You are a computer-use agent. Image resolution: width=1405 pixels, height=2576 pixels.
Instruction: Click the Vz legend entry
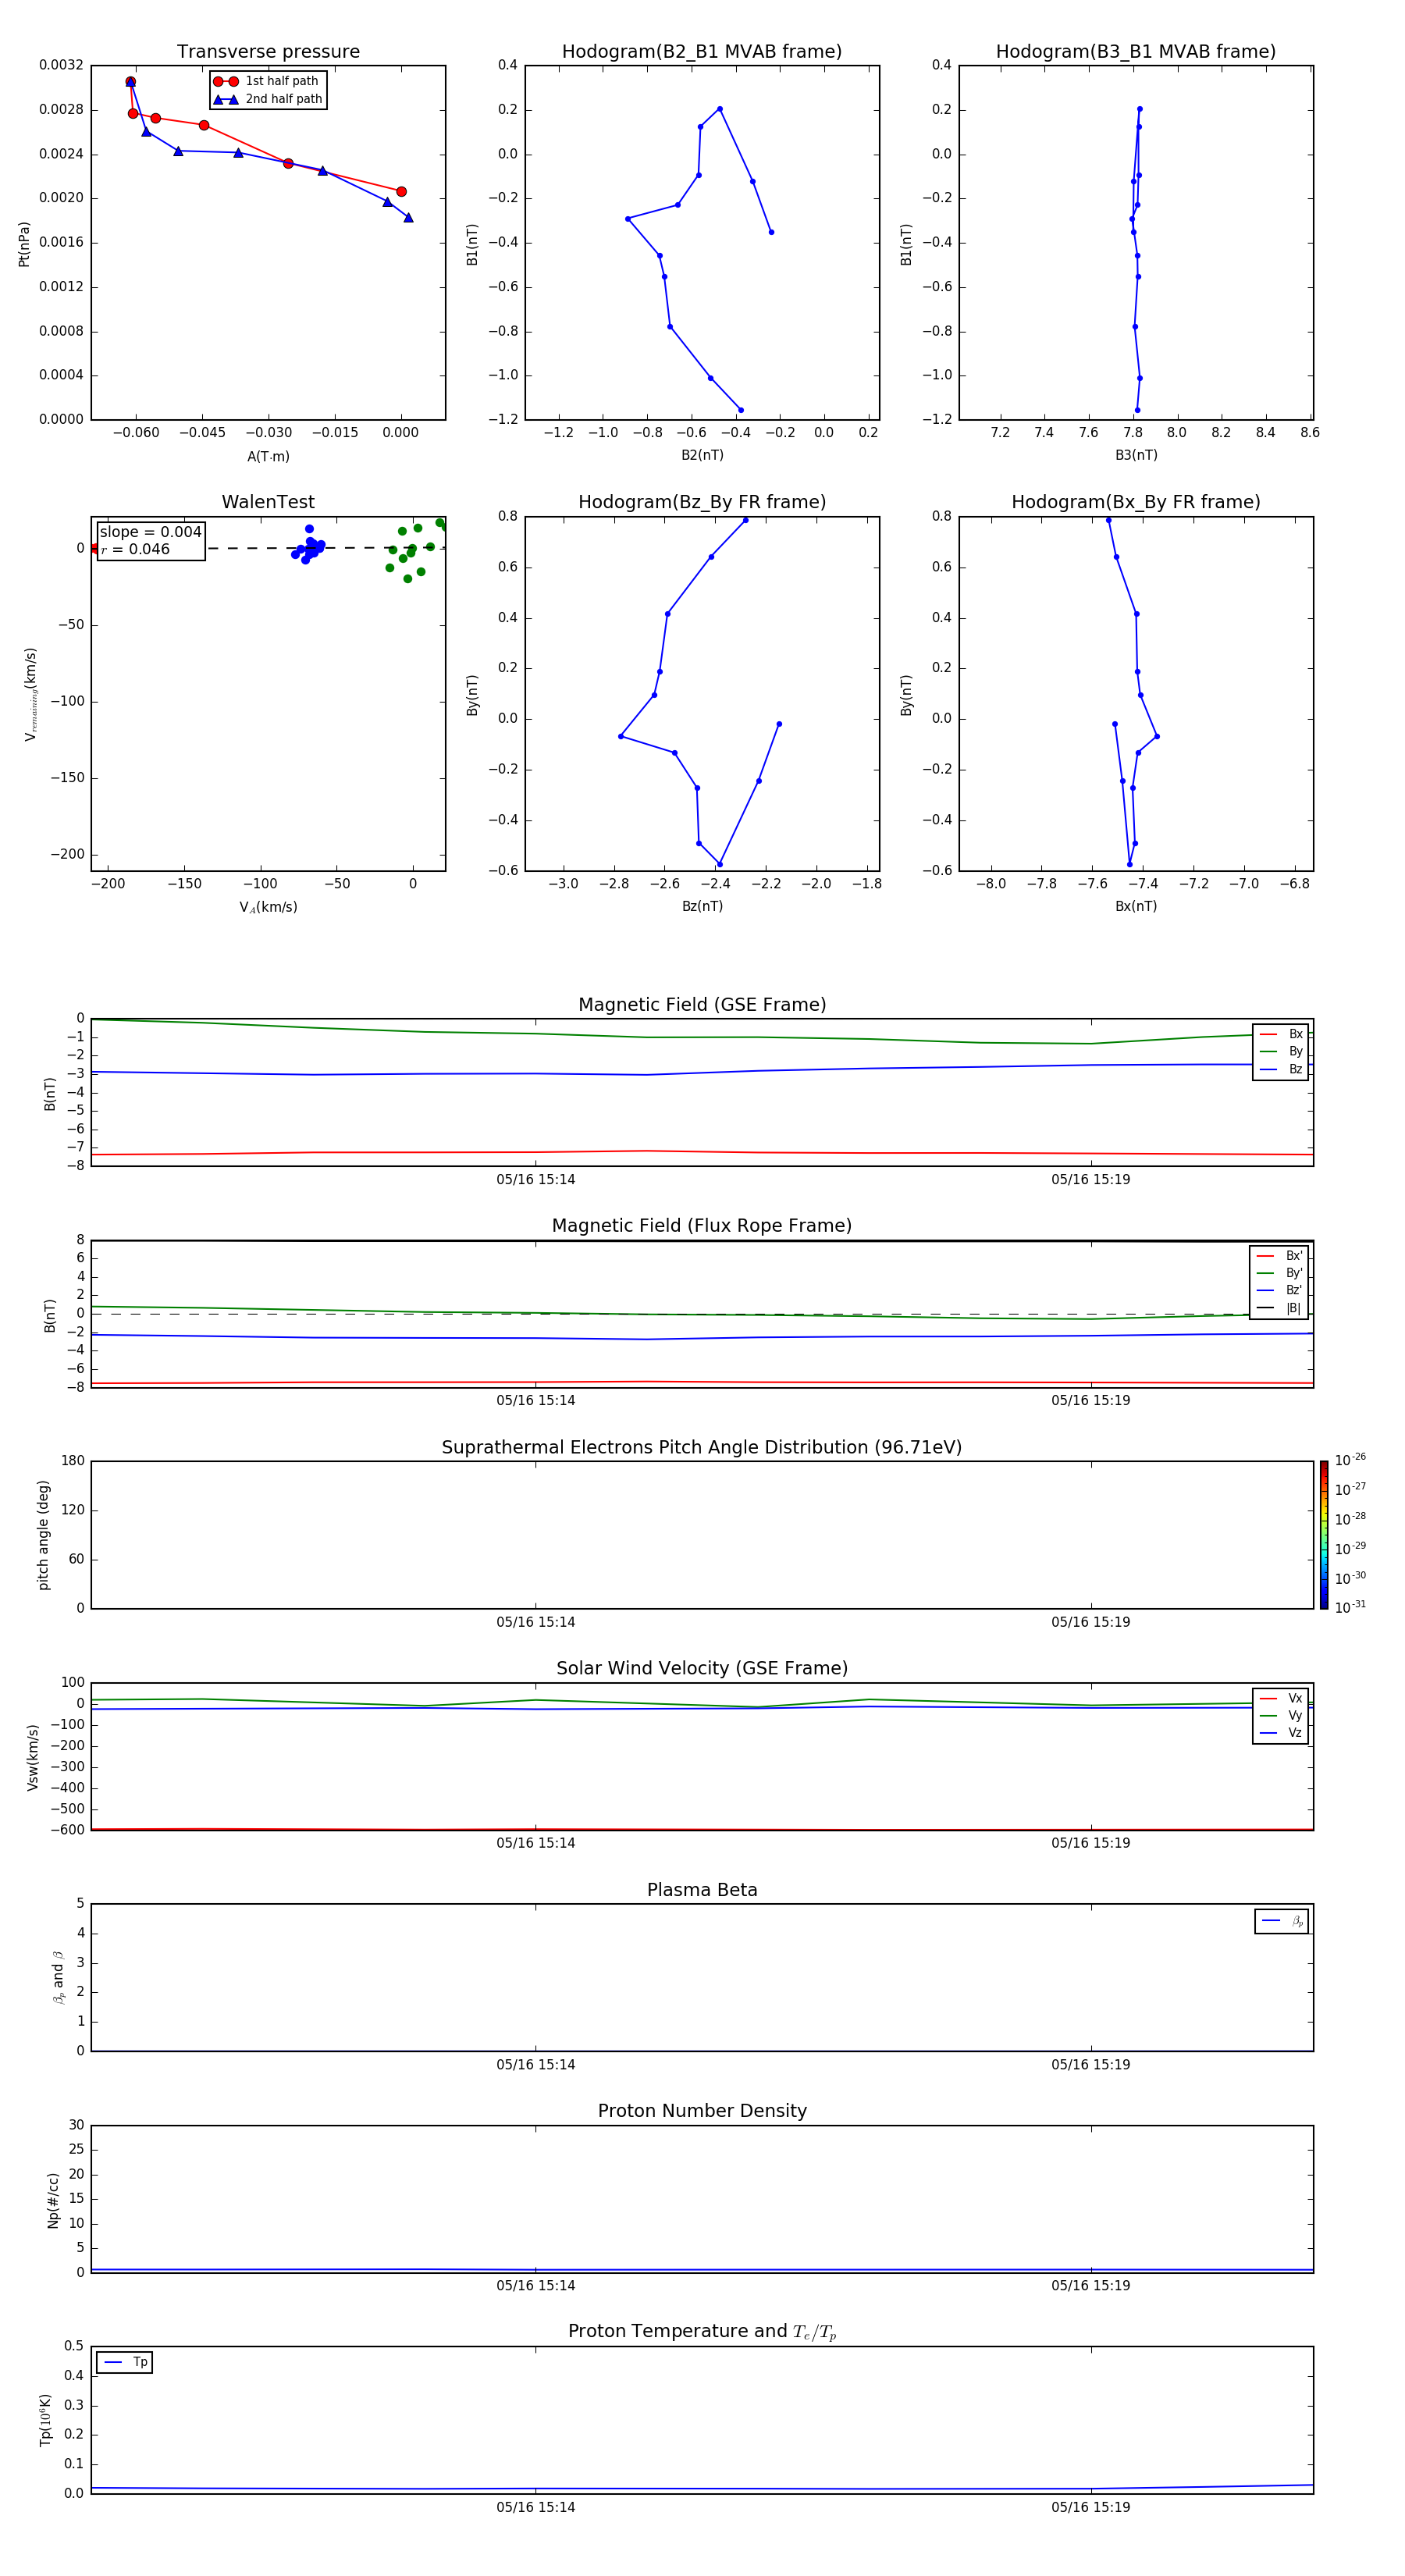pos(1281,1733)
